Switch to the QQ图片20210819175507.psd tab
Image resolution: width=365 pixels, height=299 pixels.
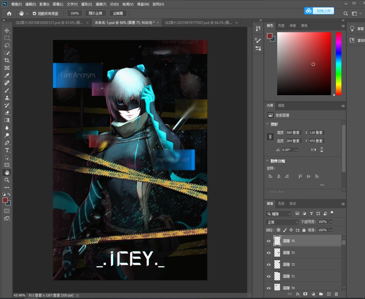[198, 23]
